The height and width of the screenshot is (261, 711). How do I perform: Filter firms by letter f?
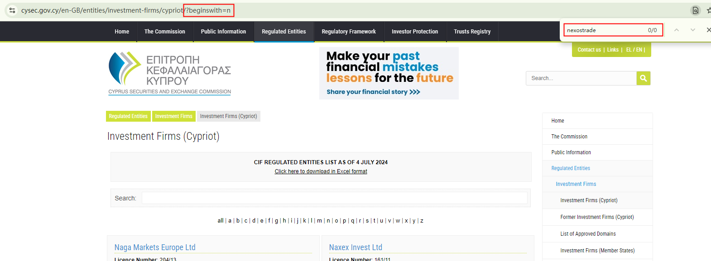[x=269, y=221]
